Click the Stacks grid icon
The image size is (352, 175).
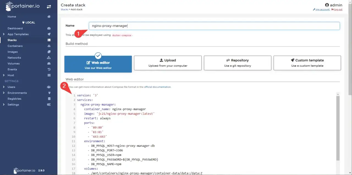click(49, 40)
